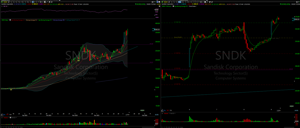This screenshot has height=128, width=300.
Task: Click the 365.53 price label on right chart axis
Action: tap(297, 19)
